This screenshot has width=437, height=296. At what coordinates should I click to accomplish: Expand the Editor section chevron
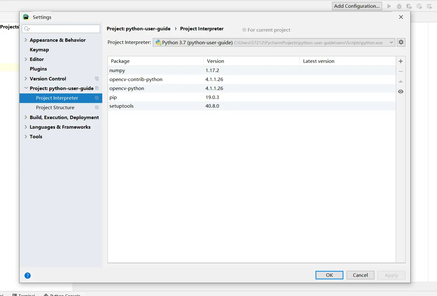(x=26, y=59)
